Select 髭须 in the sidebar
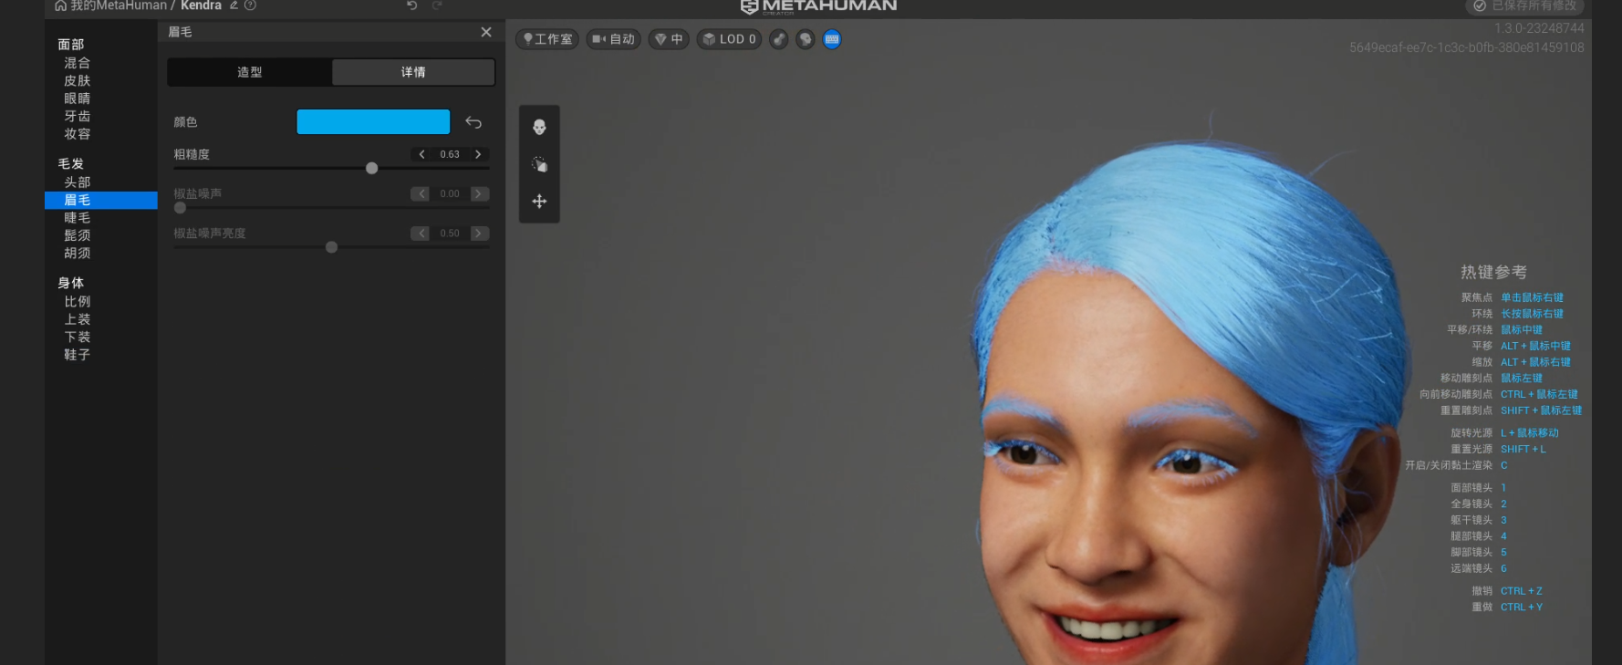This screenshot has height=665, width=1622. click(77, 235)
